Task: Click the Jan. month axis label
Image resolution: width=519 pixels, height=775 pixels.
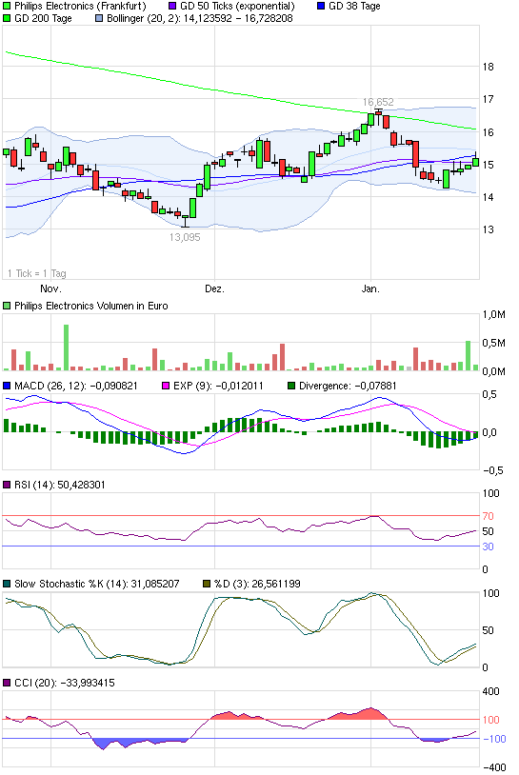Action: click(x=370, y=288)
